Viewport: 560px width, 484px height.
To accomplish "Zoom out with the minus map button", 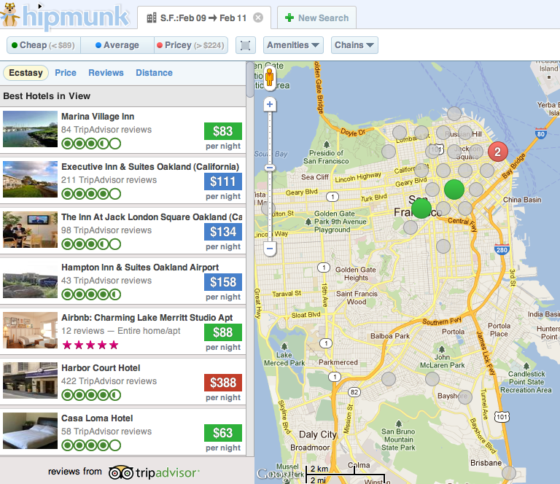I will (x=270, y=248).
